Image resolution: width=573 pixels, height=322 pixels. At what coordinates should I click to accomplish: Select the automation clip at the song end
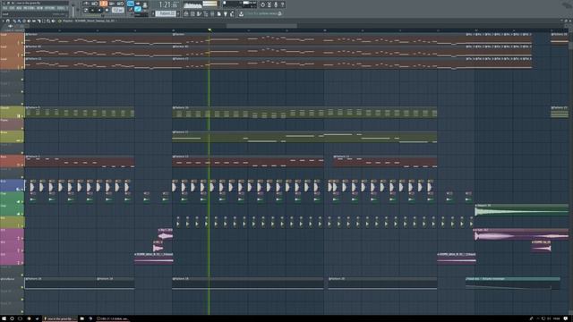tap(512, 284)
